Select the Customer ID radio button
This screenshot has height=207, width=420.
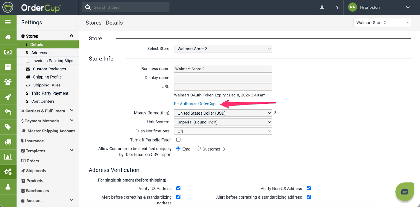(x=199, y=148)
